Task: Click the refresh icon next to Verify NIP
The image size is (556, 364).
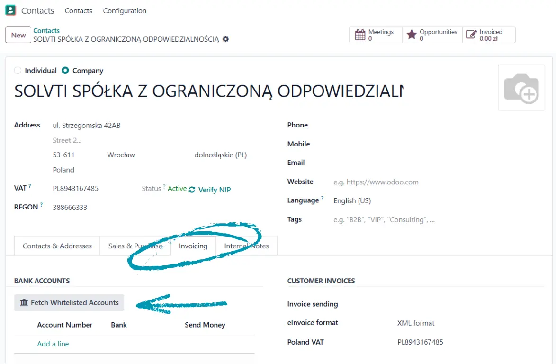Action: click(x=192, y=190)
